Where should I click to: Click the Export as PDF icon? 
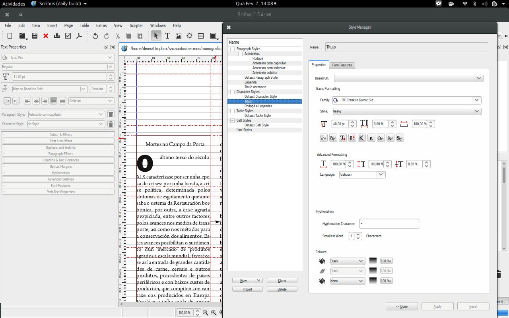(79, 36)
